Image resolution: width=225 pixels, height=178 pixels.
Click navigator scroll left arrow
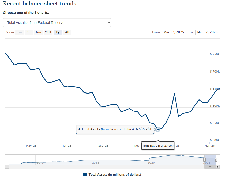(7, 167)
